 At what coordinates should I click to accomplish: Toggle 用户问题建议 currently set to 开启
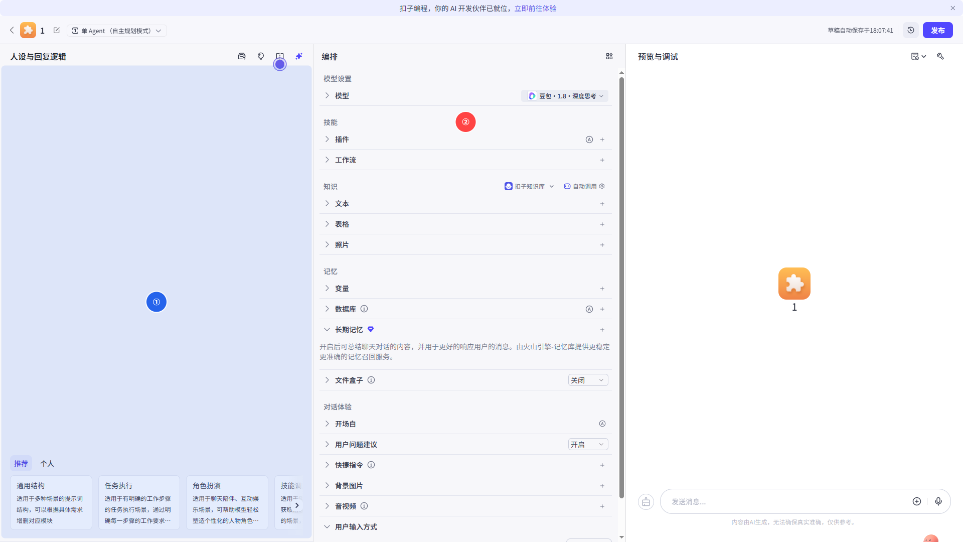click(587, 444)
